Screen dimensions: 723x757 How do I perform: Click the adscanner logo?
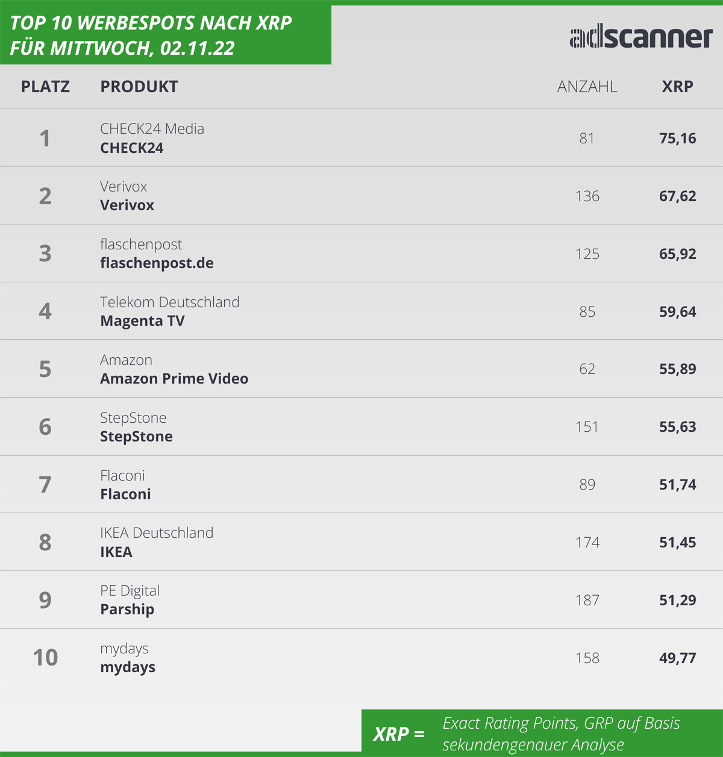[641, 37]
